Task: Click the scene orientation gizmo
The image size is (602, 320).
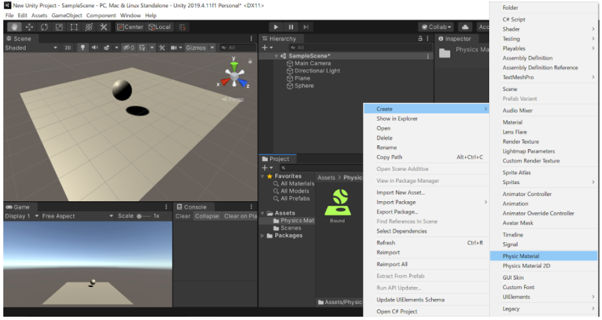Action: click(x=234, y=74)
